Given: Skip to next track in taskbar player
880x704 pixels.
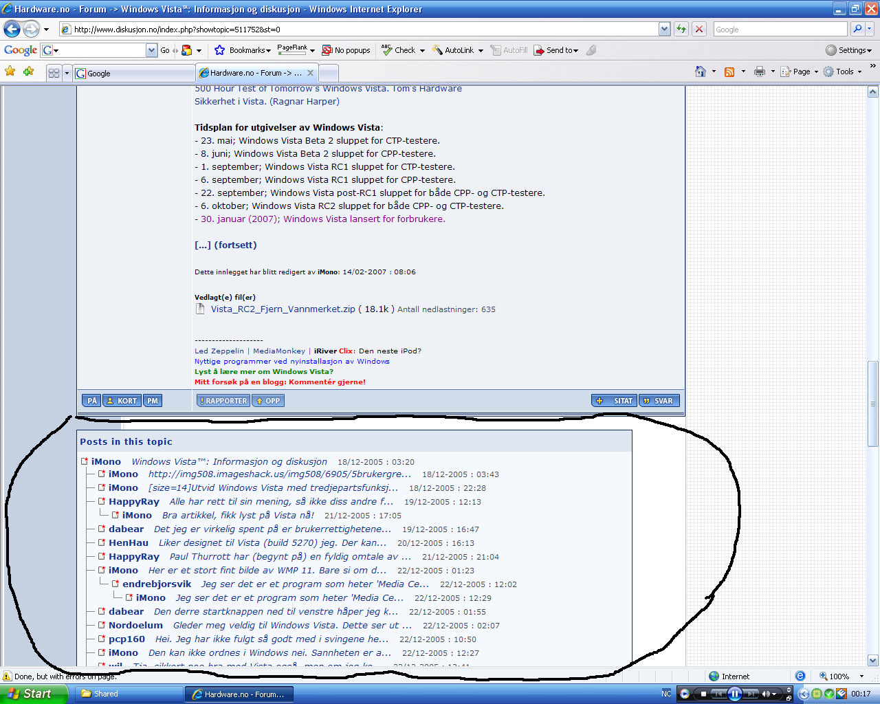Looking at the screenshot, I should coord(751,694).
